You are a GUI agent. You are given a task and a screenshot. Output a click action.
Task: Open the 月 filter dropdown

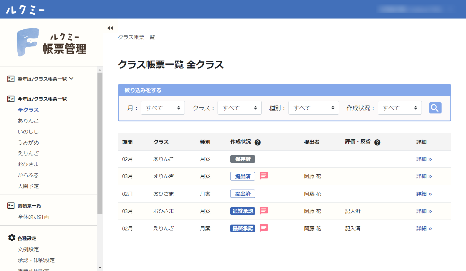162,108
